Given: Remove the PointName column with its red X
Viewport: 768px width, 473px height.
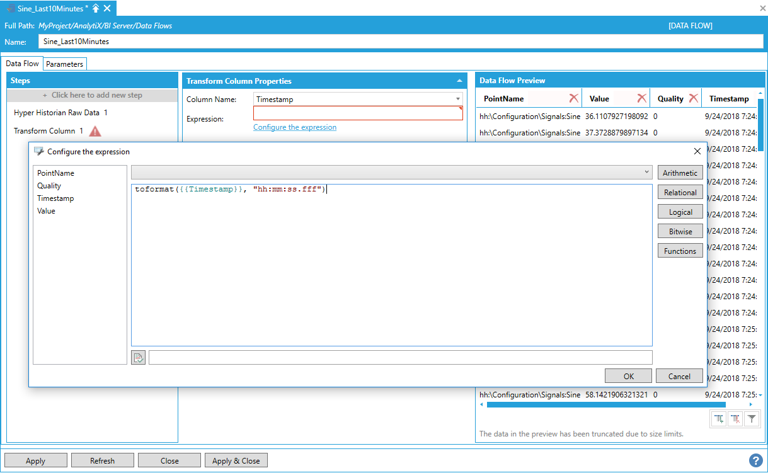Looking at the screenshot, I should pyautogui.click(x=573, y=98).
